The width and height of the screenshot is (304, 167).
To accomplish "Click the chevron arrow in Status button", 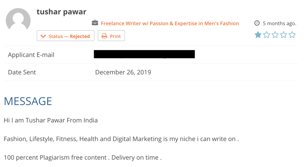I will [43, 36].
